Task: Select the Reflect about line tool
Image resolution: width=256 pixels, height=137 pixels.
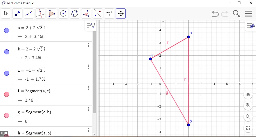Action: pos(98,13)
